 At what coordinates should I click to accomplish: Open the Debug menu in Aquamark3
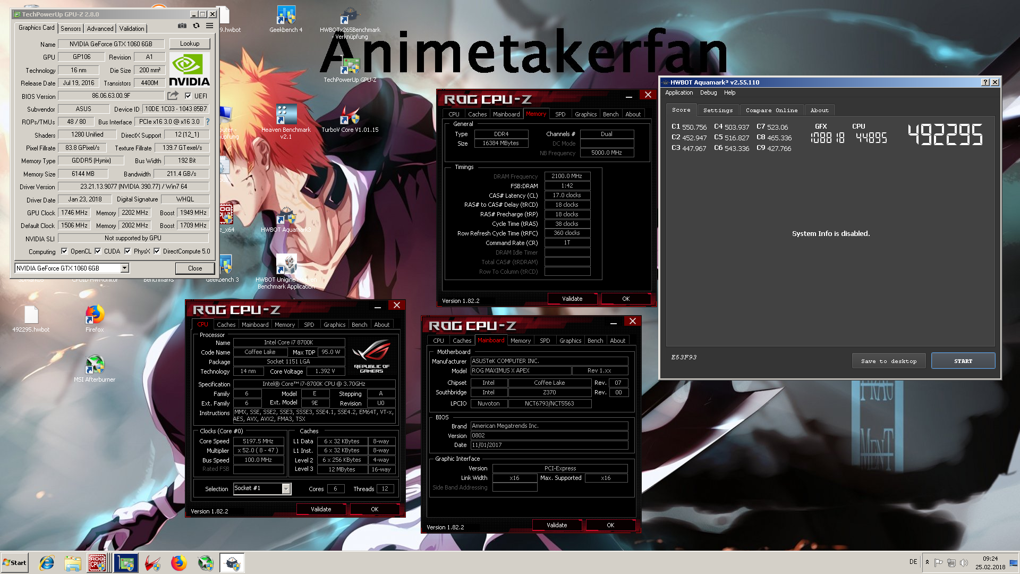(x=708, y=92)
